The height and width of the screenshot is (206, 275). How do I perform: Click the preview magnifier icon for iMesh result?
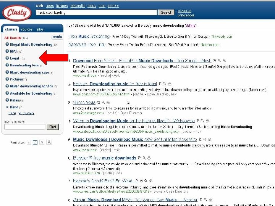tap(219, 61)
